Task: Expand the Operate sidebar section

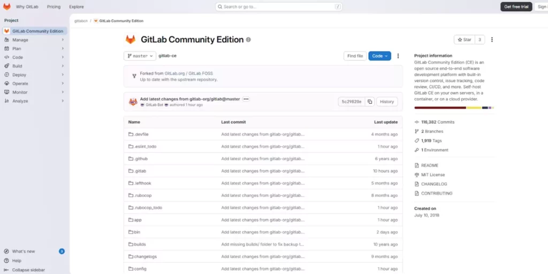Action: click(x=34, y=83)
